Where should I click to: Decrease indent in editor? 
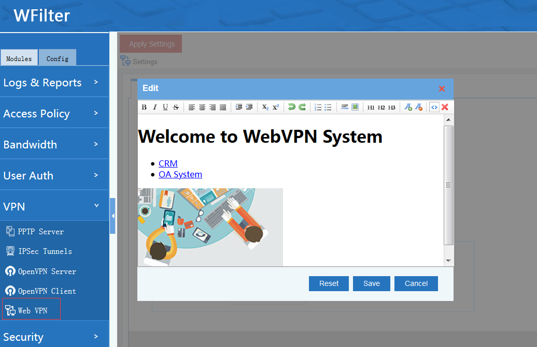click(249, 107)
